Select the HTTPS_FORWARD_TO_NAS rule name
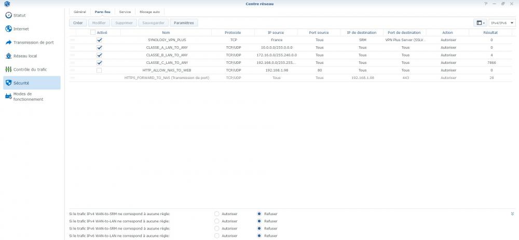Image resolution: width=519 pixels, height=240 pixels. pos(167,78)
